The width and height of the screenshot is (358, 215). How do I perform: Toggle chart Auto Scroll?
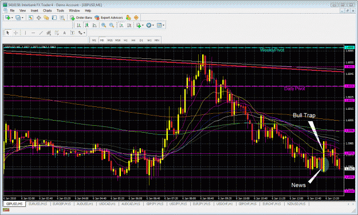coord(121,25)
